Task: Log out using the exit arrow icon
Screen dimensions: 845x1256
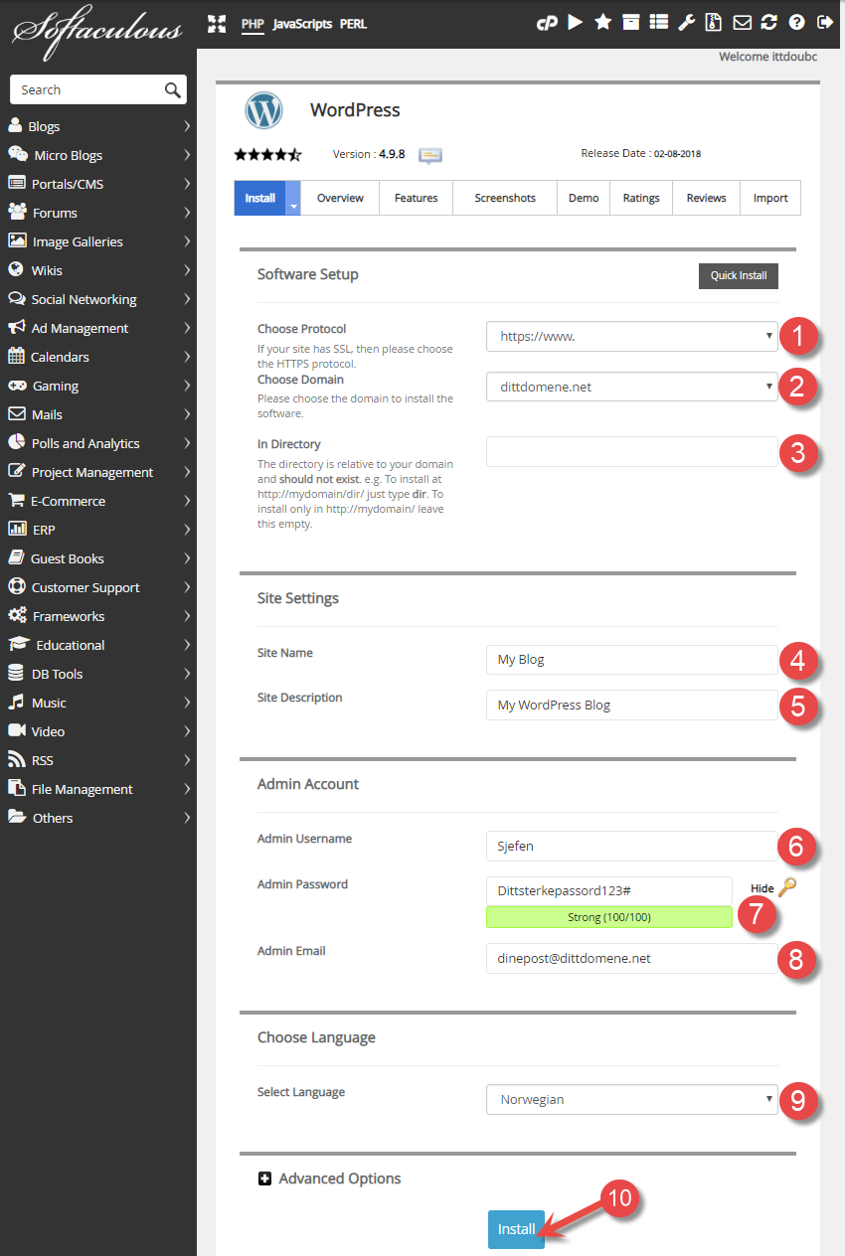Action: [824, 23]
